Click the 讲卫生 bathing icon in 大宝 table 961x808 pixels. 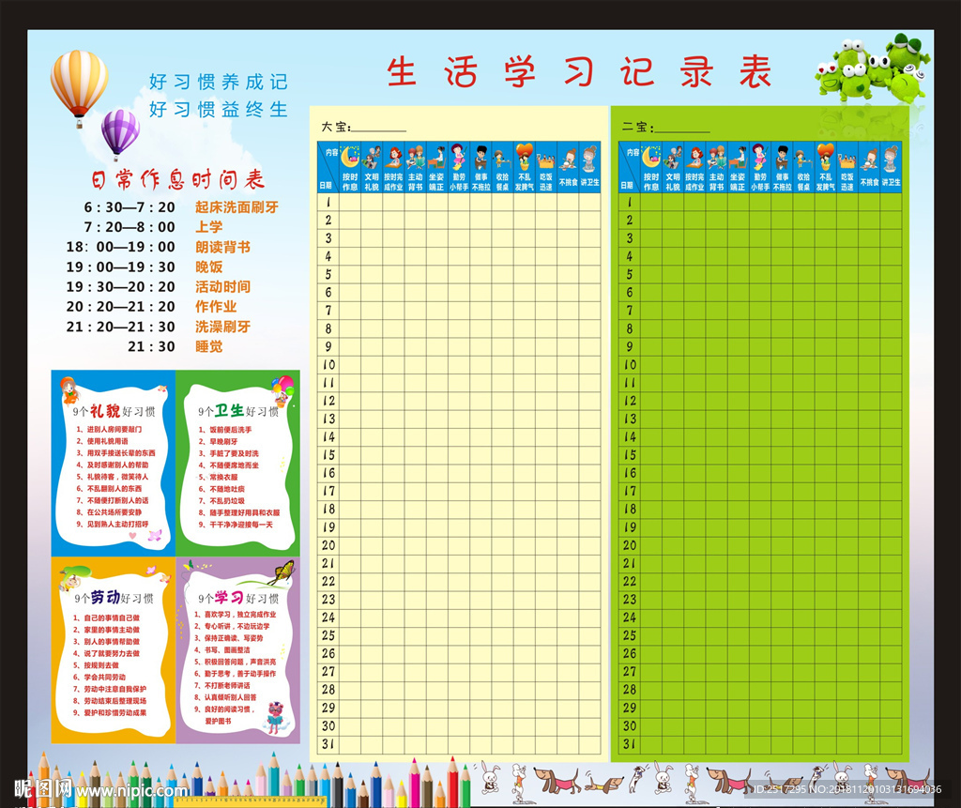589,158
